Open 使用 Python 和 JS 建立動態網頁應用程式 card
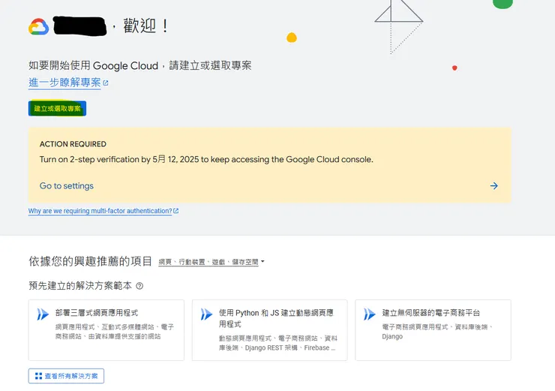555x391 pixels. (270, 330)
